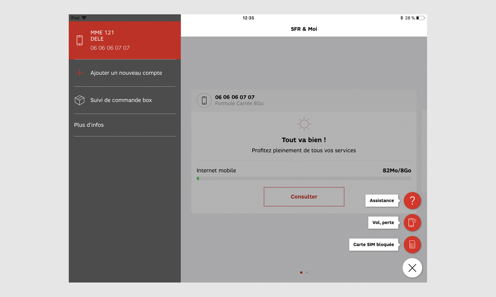The height and width of the screenshot is (297, 496).
Task: Tap the red Assistance question mark button
Action: click(x=412, y=200)
